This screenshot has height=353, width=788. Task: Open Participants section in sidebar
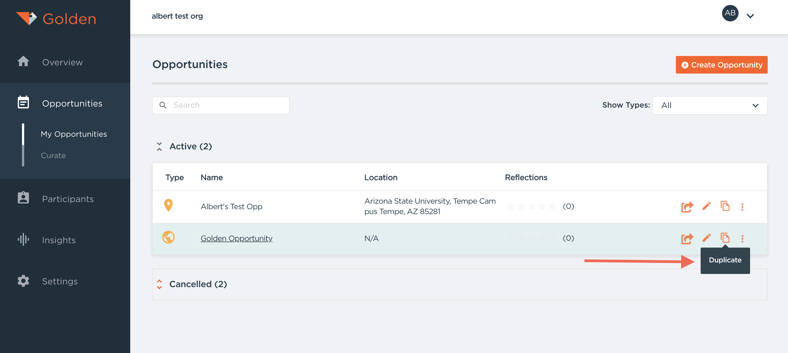click(x=68, y=199)
